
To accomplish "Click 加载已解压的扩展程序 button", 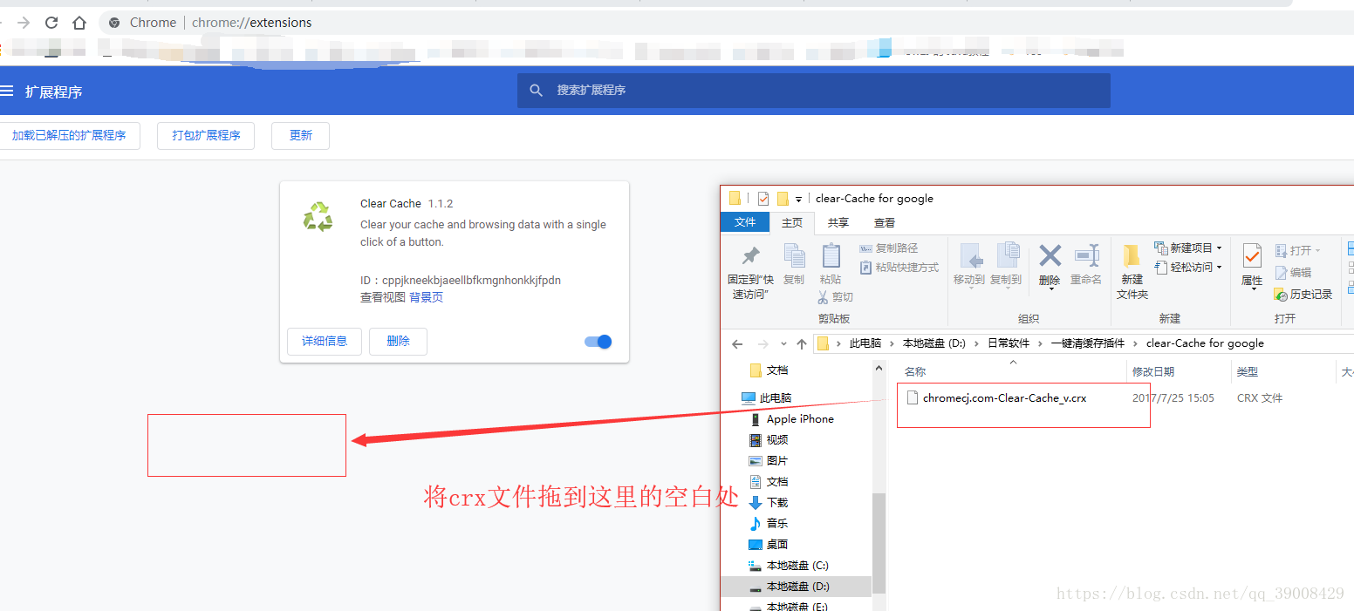I will pos(69,136).
